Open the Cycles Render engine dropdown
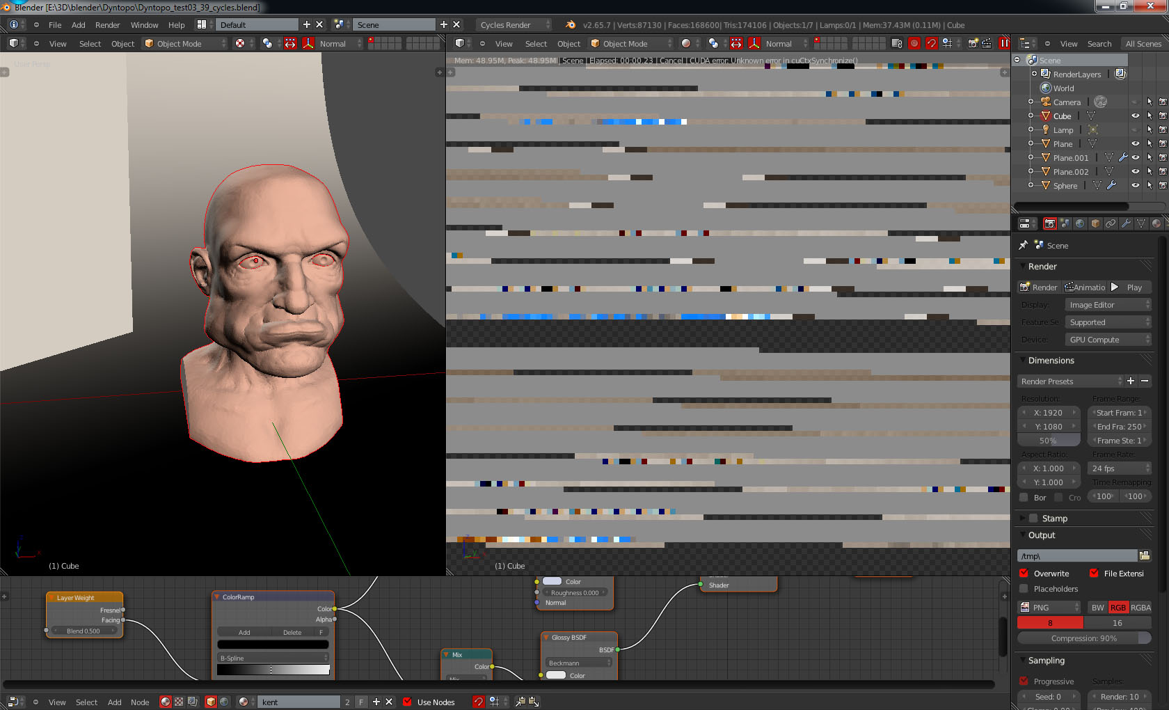Screen dimensions: 1169x710 [x=514, y=24]
